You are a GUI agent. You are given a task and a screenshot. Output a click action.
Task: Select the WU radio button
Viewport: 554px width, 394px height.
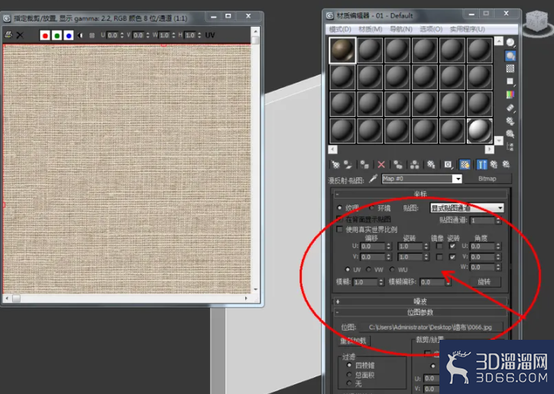(x=392, y=270)
